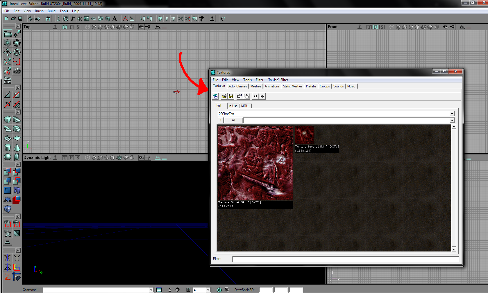This screenshot has height=293, width=488.
Task: Collapse the first left toolbox section arrow
Action: pyautogui.click(x=18, y=26)
